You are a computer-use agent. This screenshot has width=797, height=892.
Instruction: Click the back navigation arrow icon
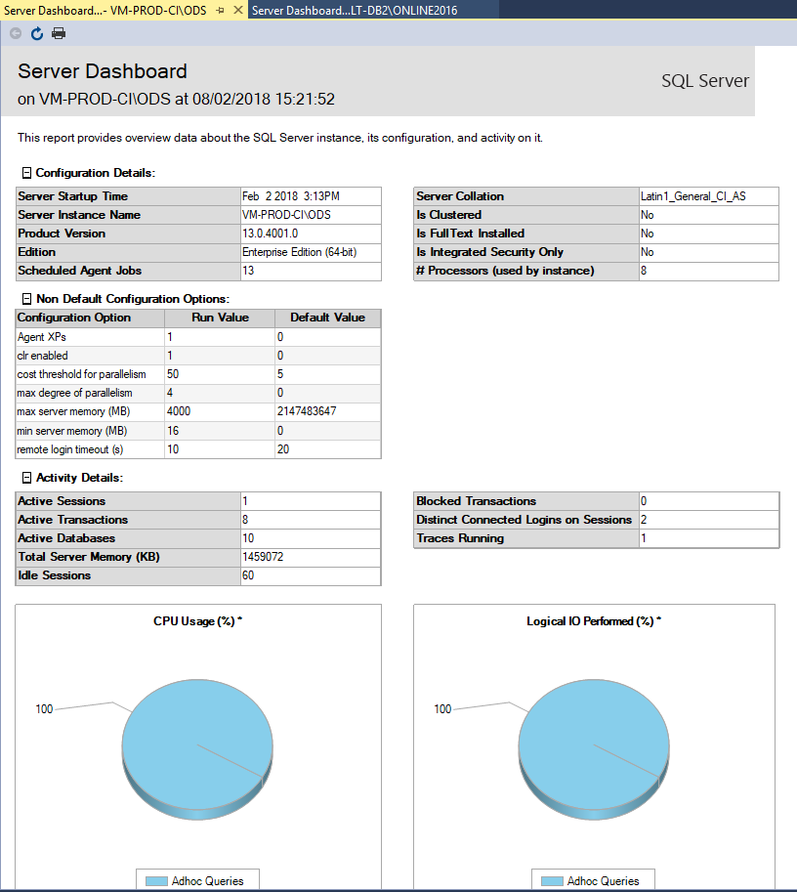16,33
